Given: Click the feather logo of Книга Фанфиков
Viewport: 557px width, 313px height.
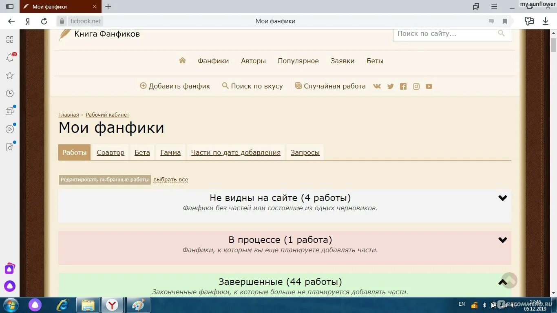Looking at the screenshot, I should 64,35.
